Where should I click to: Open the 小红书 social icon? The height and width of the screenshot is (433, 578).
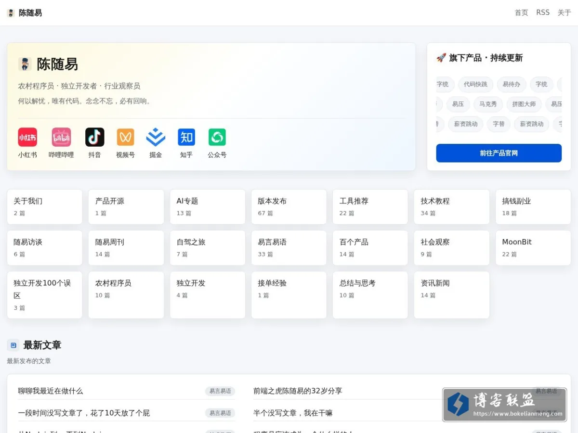[27, 137]
